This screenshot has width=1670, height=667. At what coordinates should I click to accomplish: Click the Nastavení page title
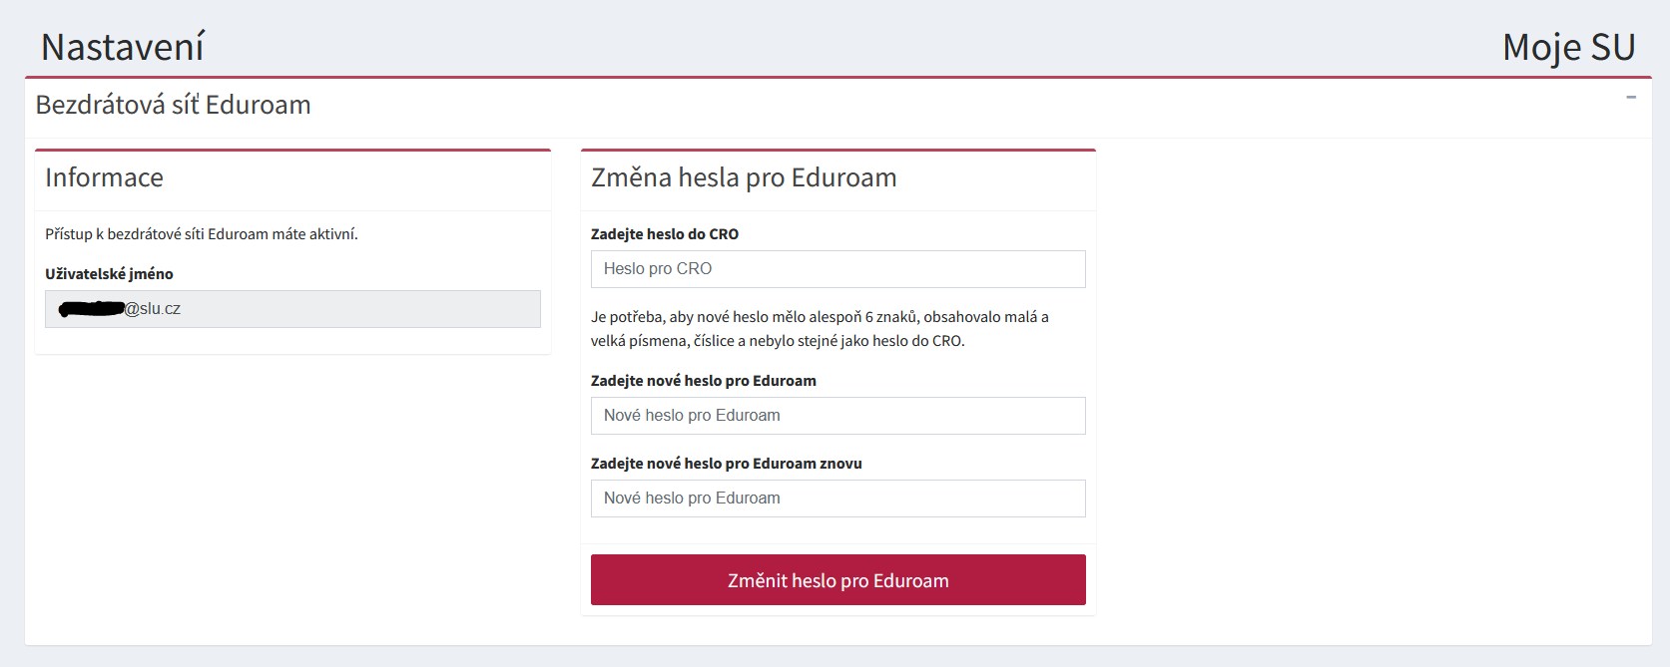pyautogui.click(x=123, y=47)
